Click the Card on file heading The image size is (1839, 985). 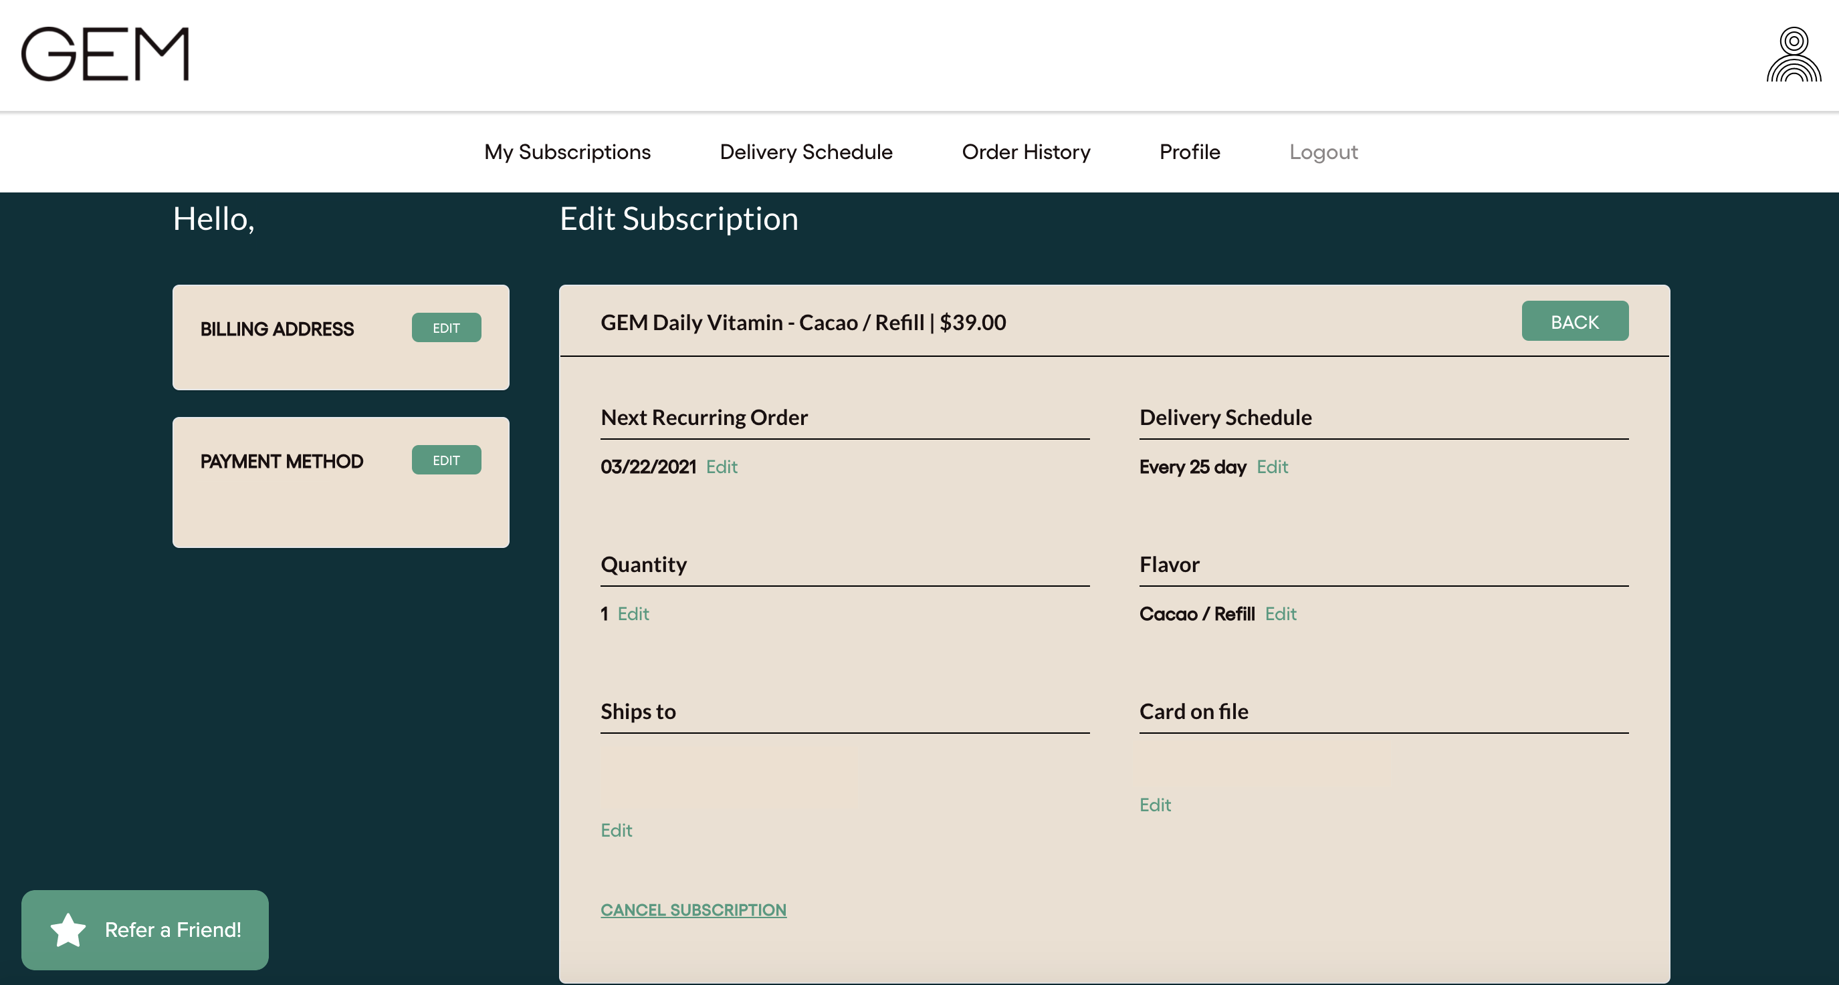point(1194,711)
